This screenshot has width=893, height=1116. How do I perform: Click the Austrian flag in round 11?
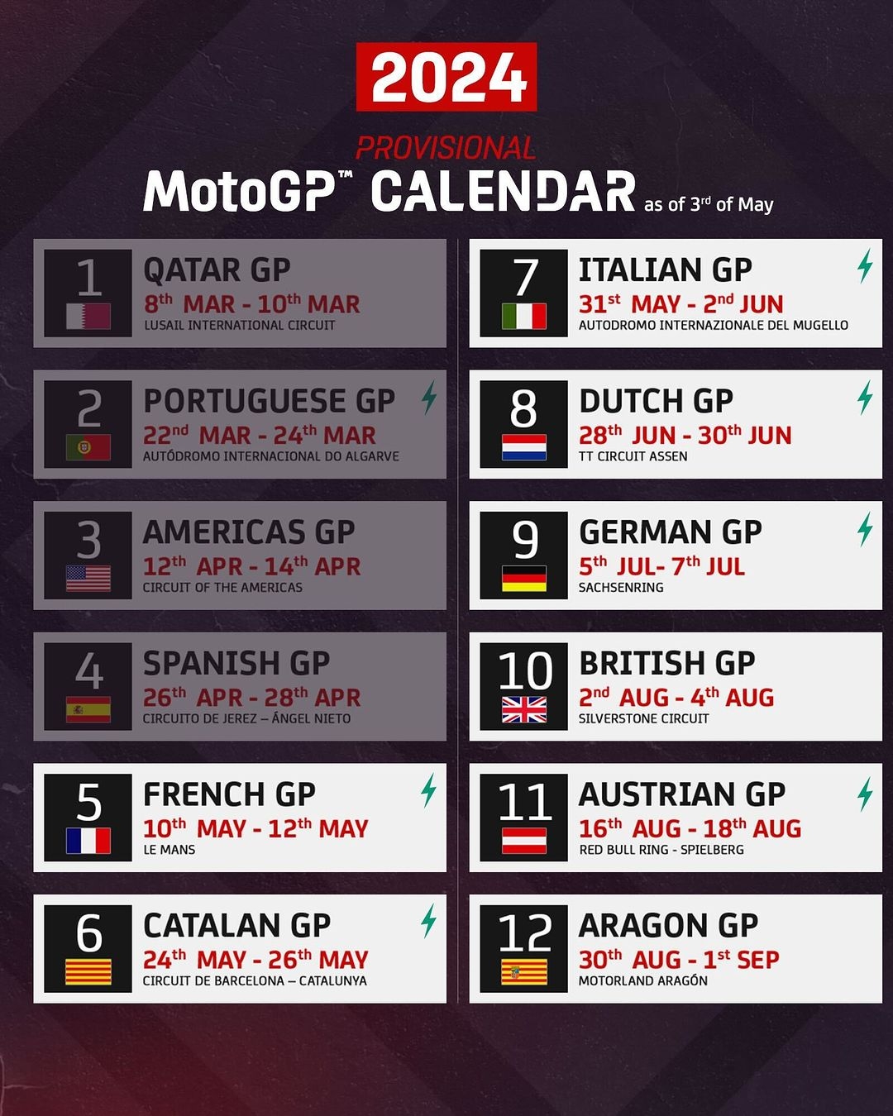point(524,841)
